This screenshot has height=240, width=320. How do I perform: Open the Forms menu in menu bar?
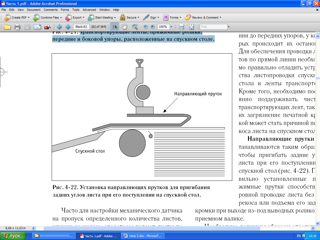point(65,10)
